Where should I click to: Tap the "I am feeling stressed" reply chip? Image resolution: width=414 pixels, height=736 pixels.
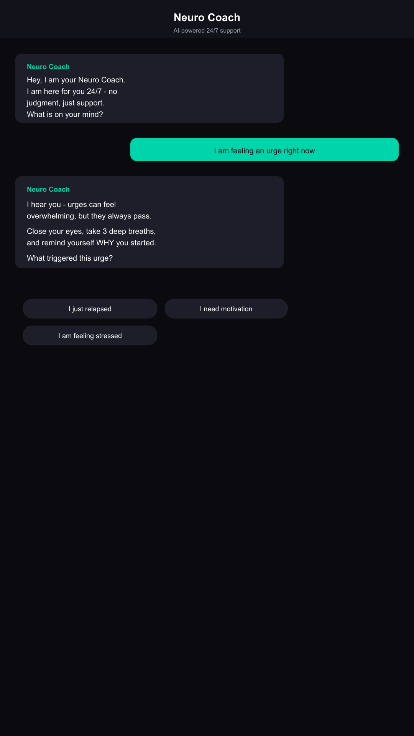click(90, 335)
